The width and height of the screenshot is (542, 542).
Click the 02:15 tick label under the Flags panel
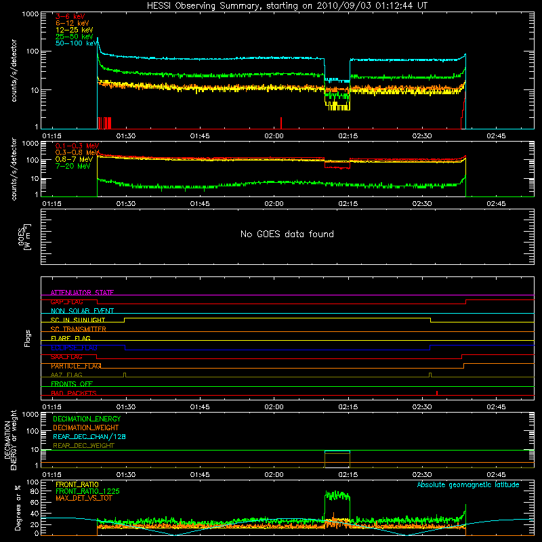click(x=348, y=407)
